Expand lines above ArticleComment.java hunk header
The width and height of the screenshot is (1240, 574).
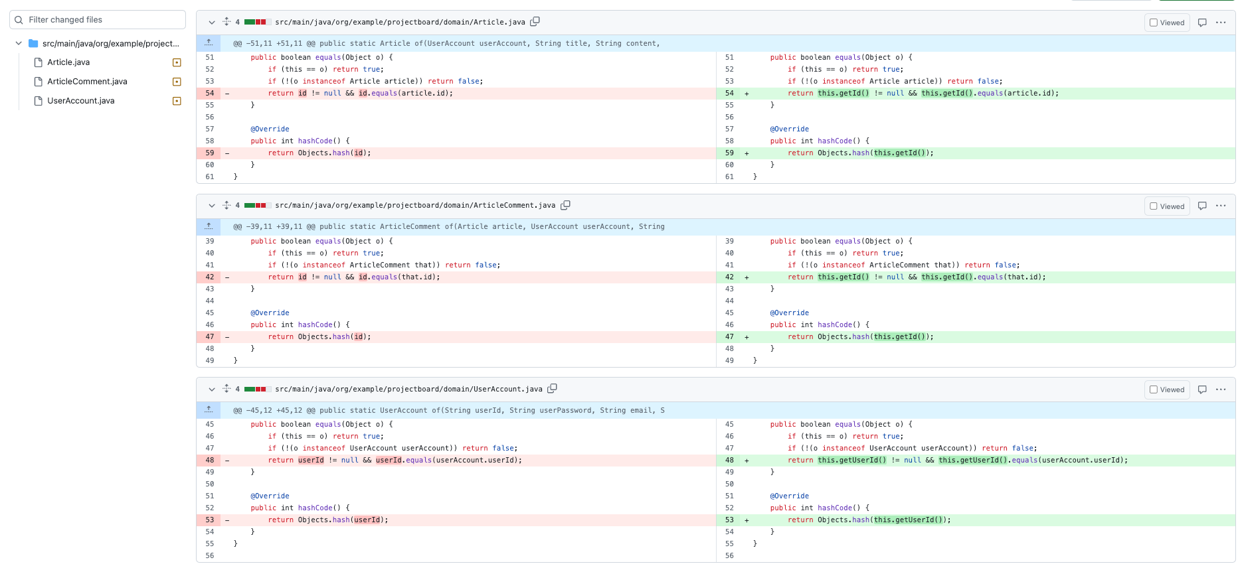tap(209, 227)
